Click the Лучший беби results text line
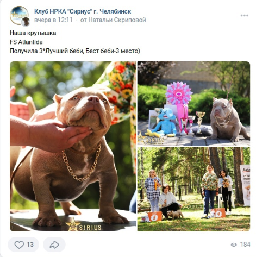Screen dimensions: 256x257 75,51
